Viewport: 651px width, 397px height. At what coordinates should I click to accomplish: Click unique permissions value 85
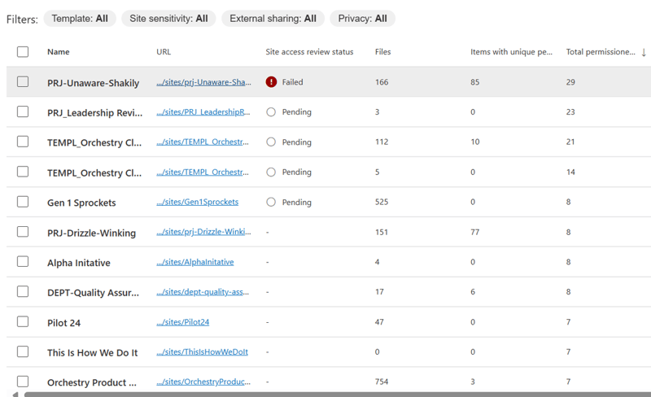pos(475,82)
